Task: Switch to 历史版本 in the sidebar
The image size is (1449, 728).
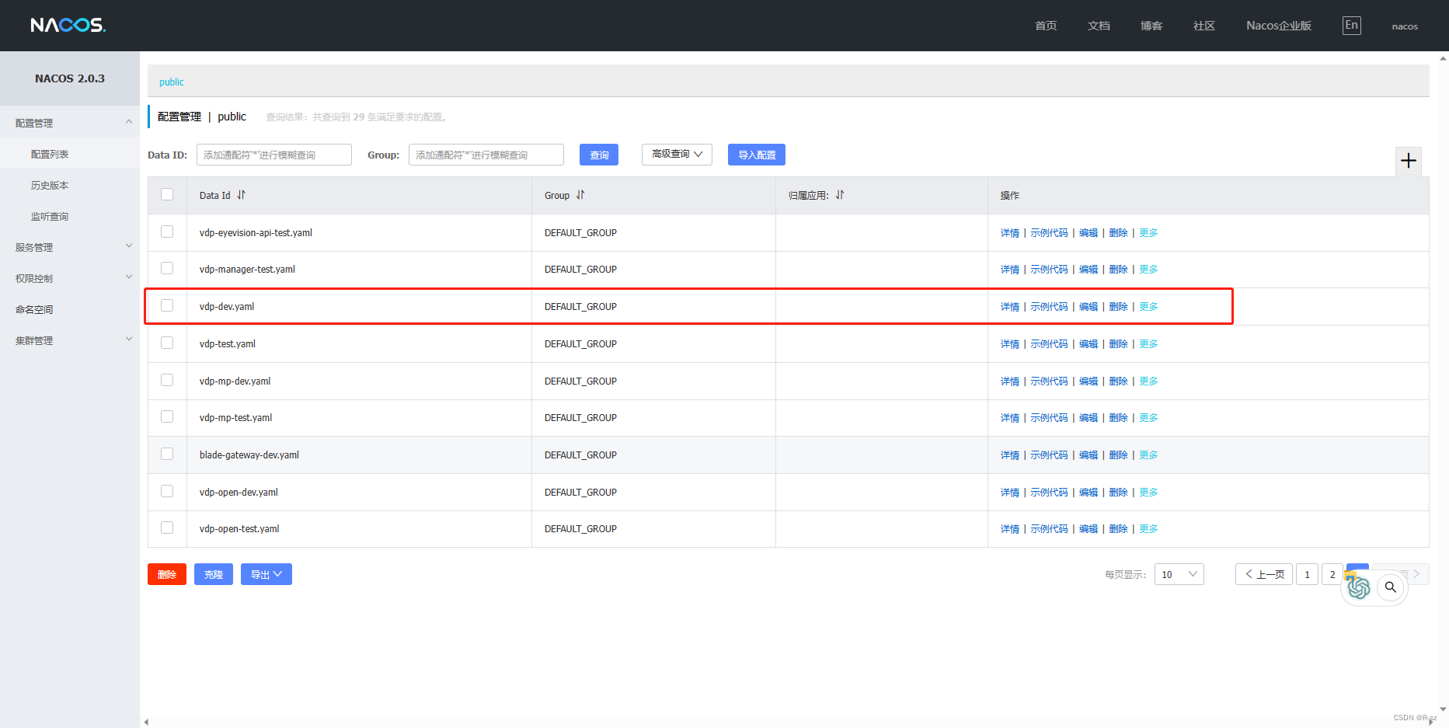Action: pyautogui.click(x=50, y=185)
